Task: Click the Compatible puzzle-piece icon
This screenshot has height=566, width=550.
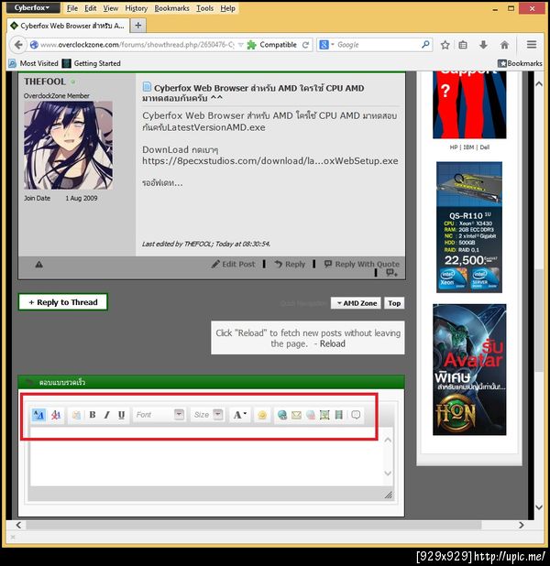Action: coord(251,45)
